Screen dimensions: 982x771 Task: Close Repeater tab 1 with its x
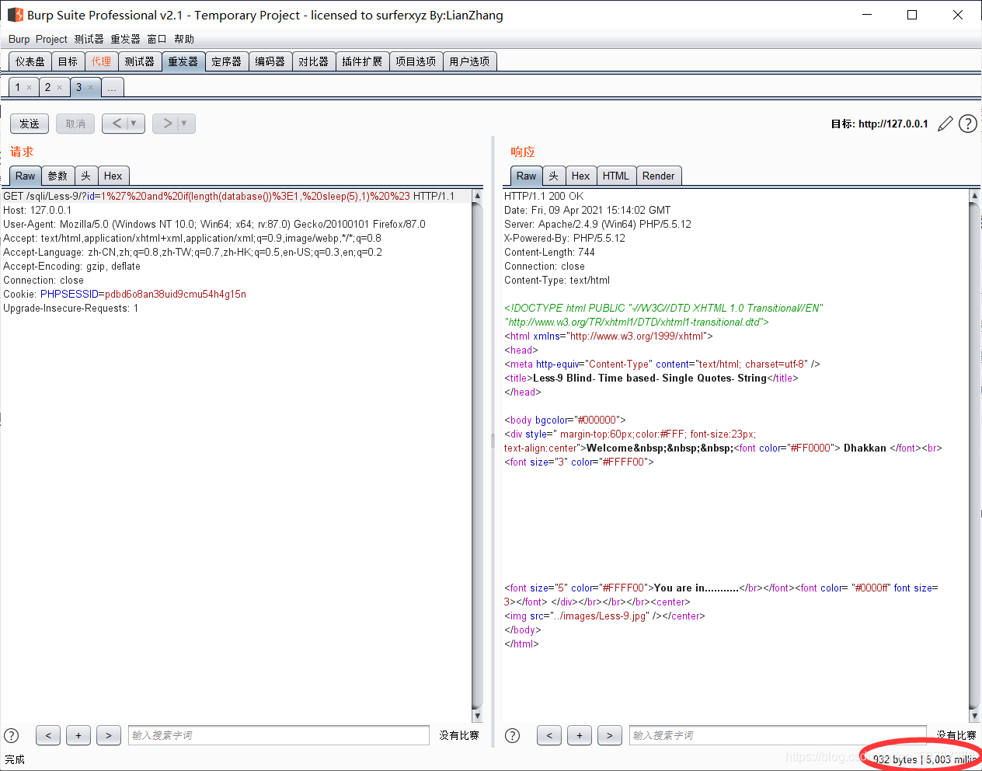tap(30, 88)
